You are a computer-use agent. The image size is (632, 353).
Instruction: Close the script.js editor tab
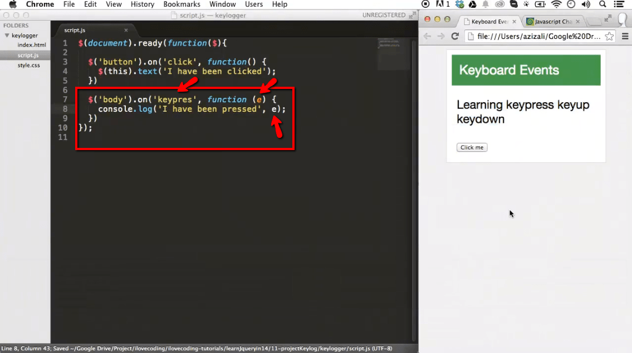tap(126, 30)
